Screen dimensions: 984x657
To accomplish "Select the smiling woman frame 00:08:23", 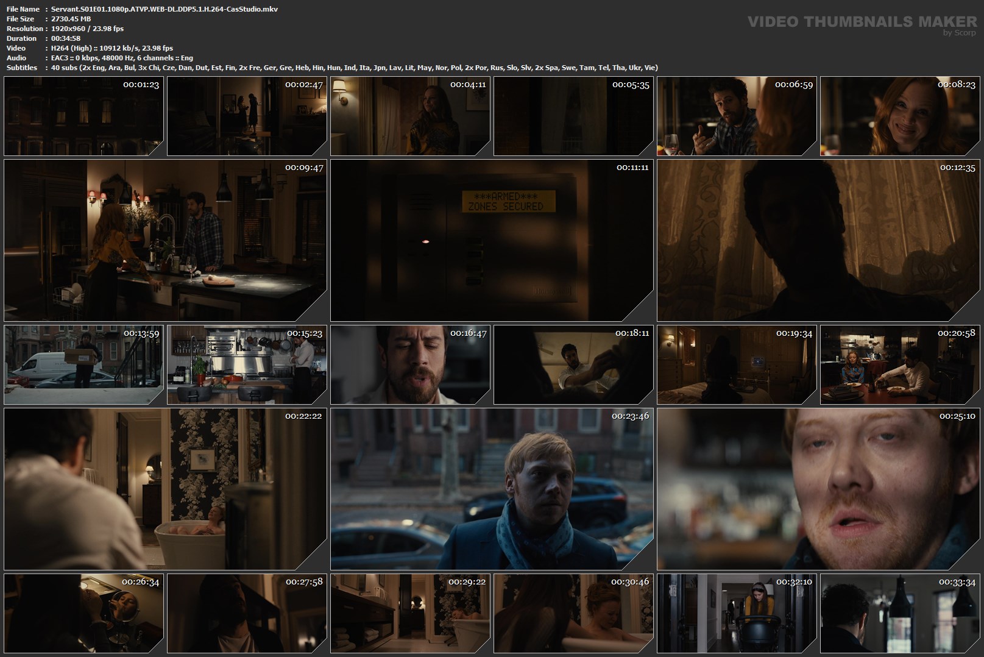I will tap(900, 116).
